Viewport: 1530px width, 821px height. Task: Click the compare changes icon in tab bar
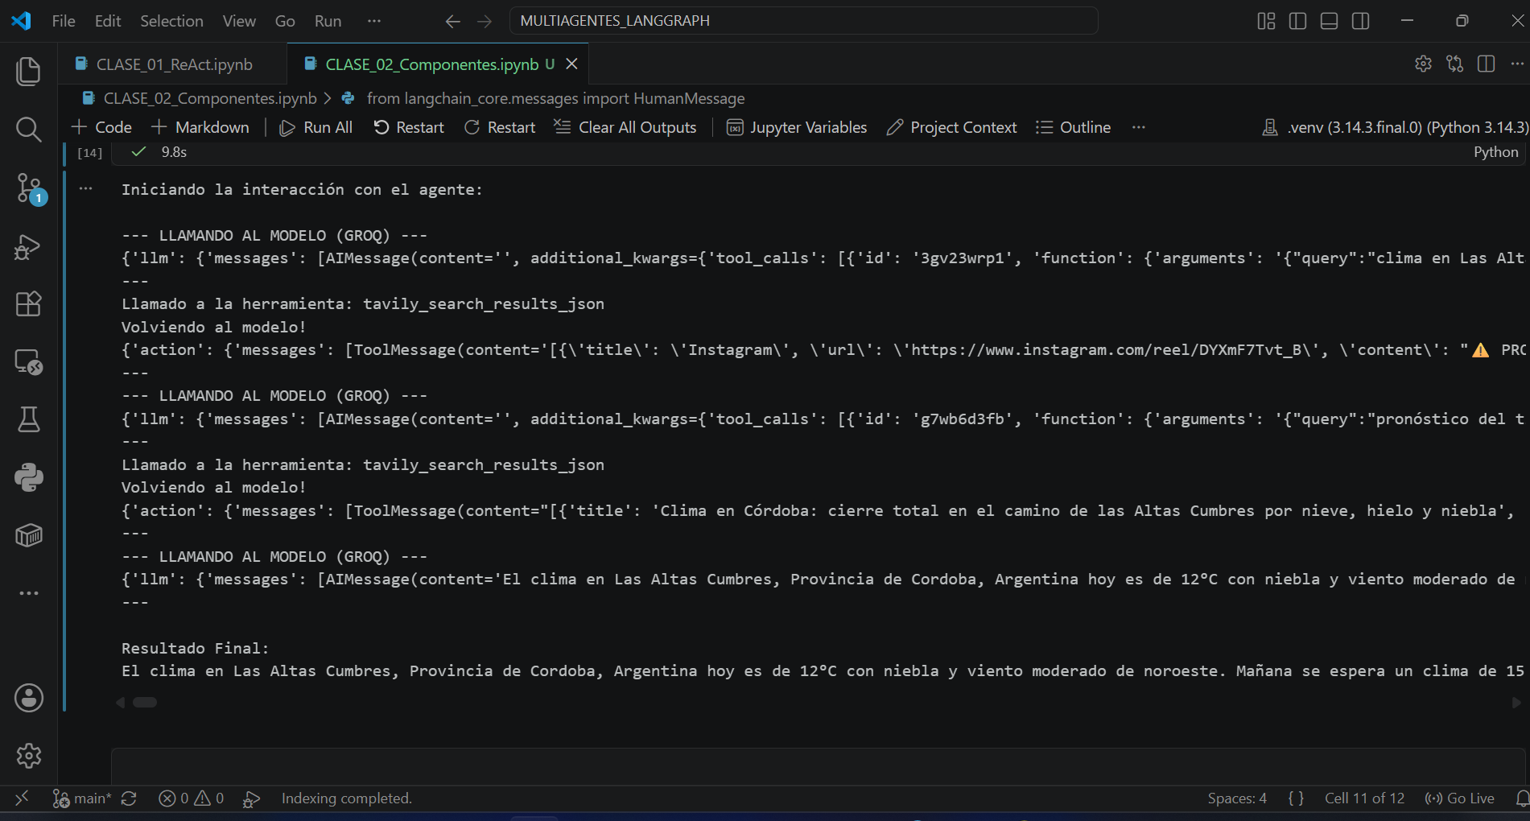coord(1454,64)
